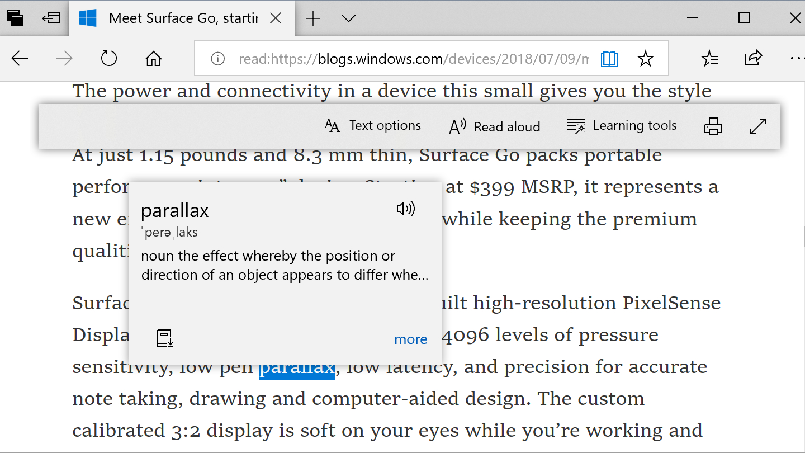Minimize the browser window
Screen dimensions: 805x453
(693, 18)
